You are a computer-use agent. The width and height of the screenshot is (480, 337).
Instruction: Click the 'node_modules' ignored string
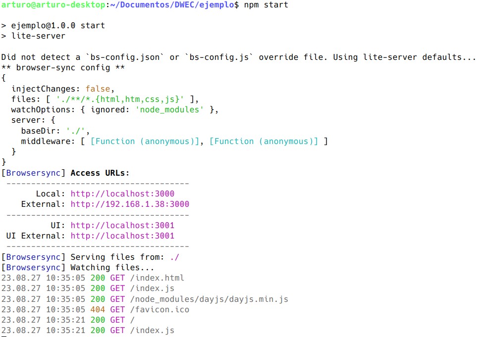tap(169, 109)
